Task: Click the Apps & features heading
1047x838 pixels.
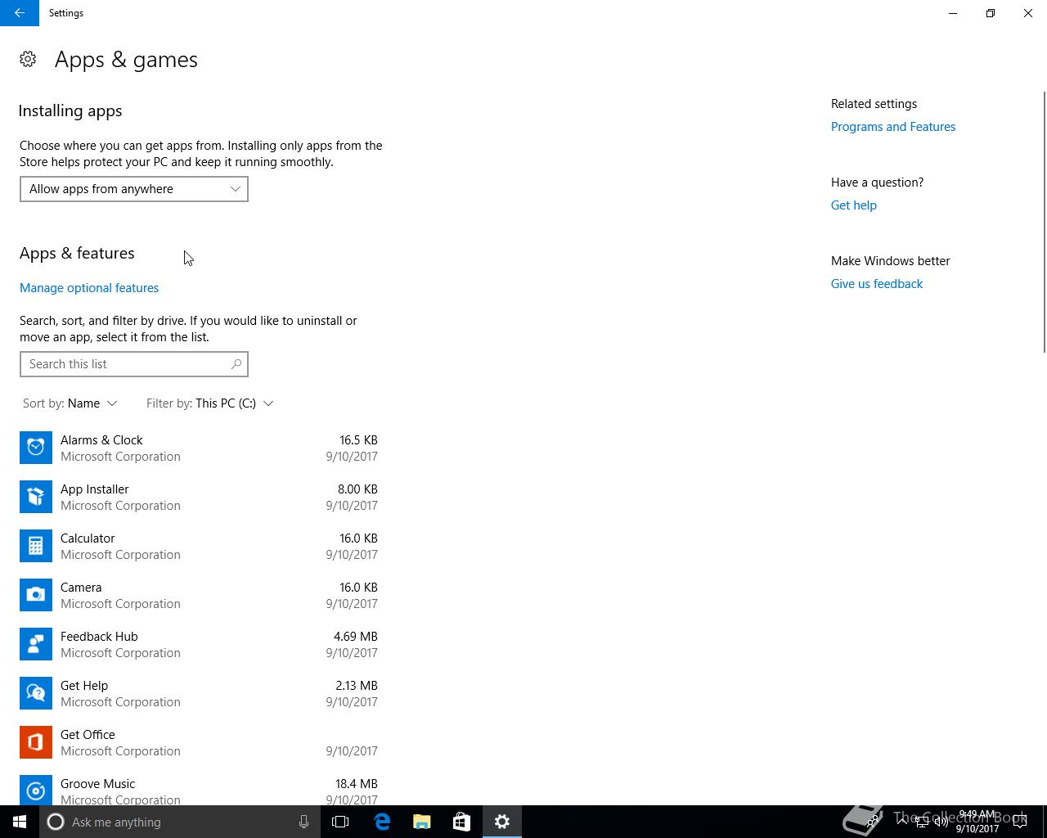Action: (x=77, y=253)
